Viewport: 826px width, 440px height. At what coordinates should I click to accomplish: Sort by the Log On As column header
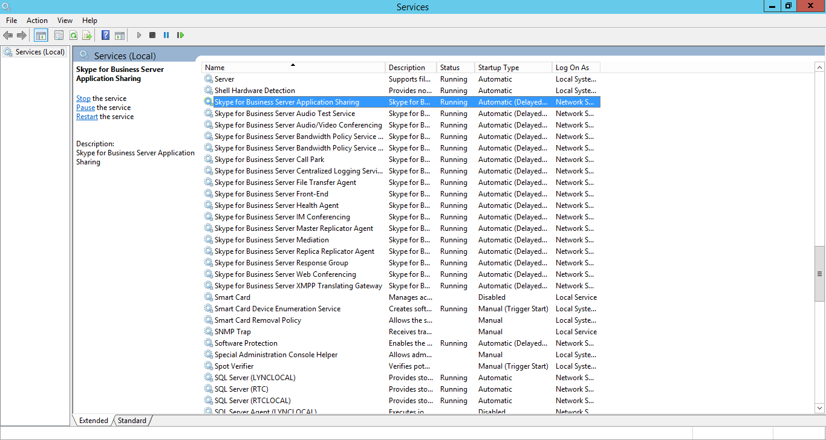point(576,68)
